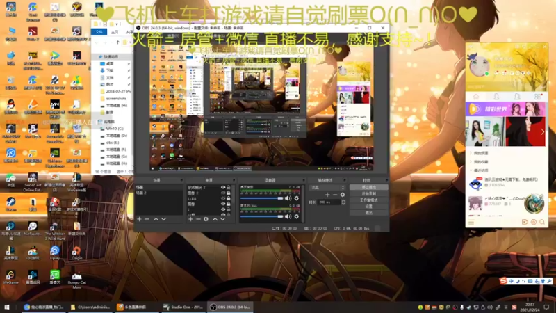Click 工作室模式 button in OBS

(x=369, y=200)
